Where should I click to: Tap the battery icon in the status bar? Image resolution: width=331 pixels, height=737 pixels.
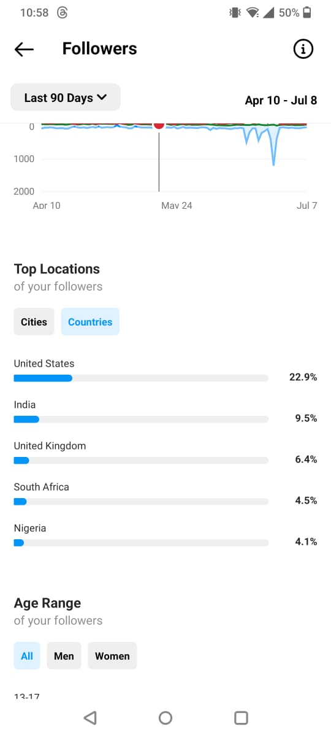[307, 12]
